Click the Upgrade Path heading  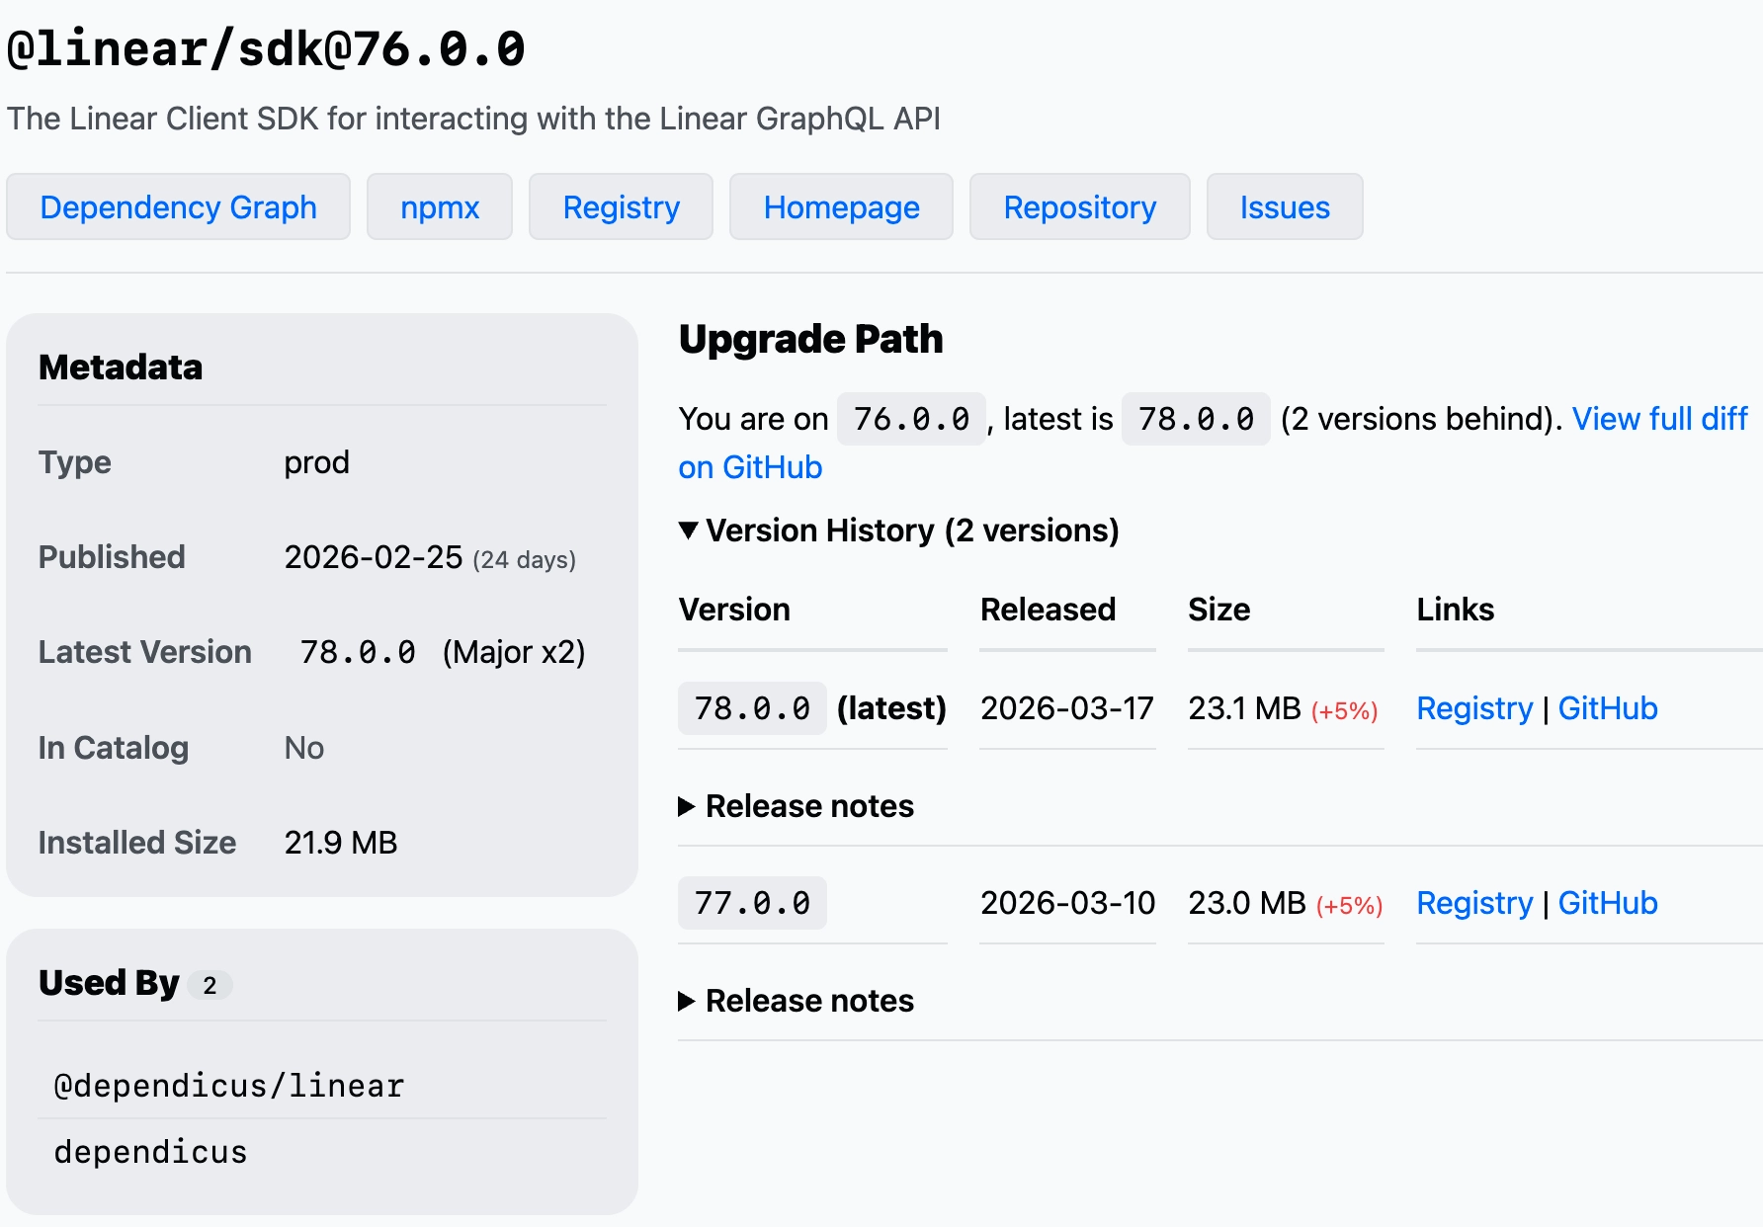[810, 339]
